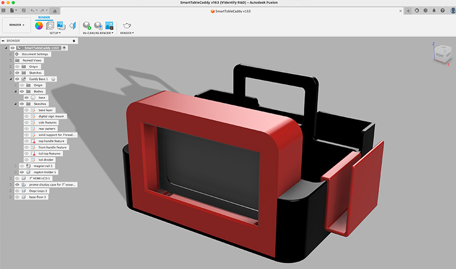Activate root component radio button
Viewport: 456px width, 269px height.
tap(64, 48)
